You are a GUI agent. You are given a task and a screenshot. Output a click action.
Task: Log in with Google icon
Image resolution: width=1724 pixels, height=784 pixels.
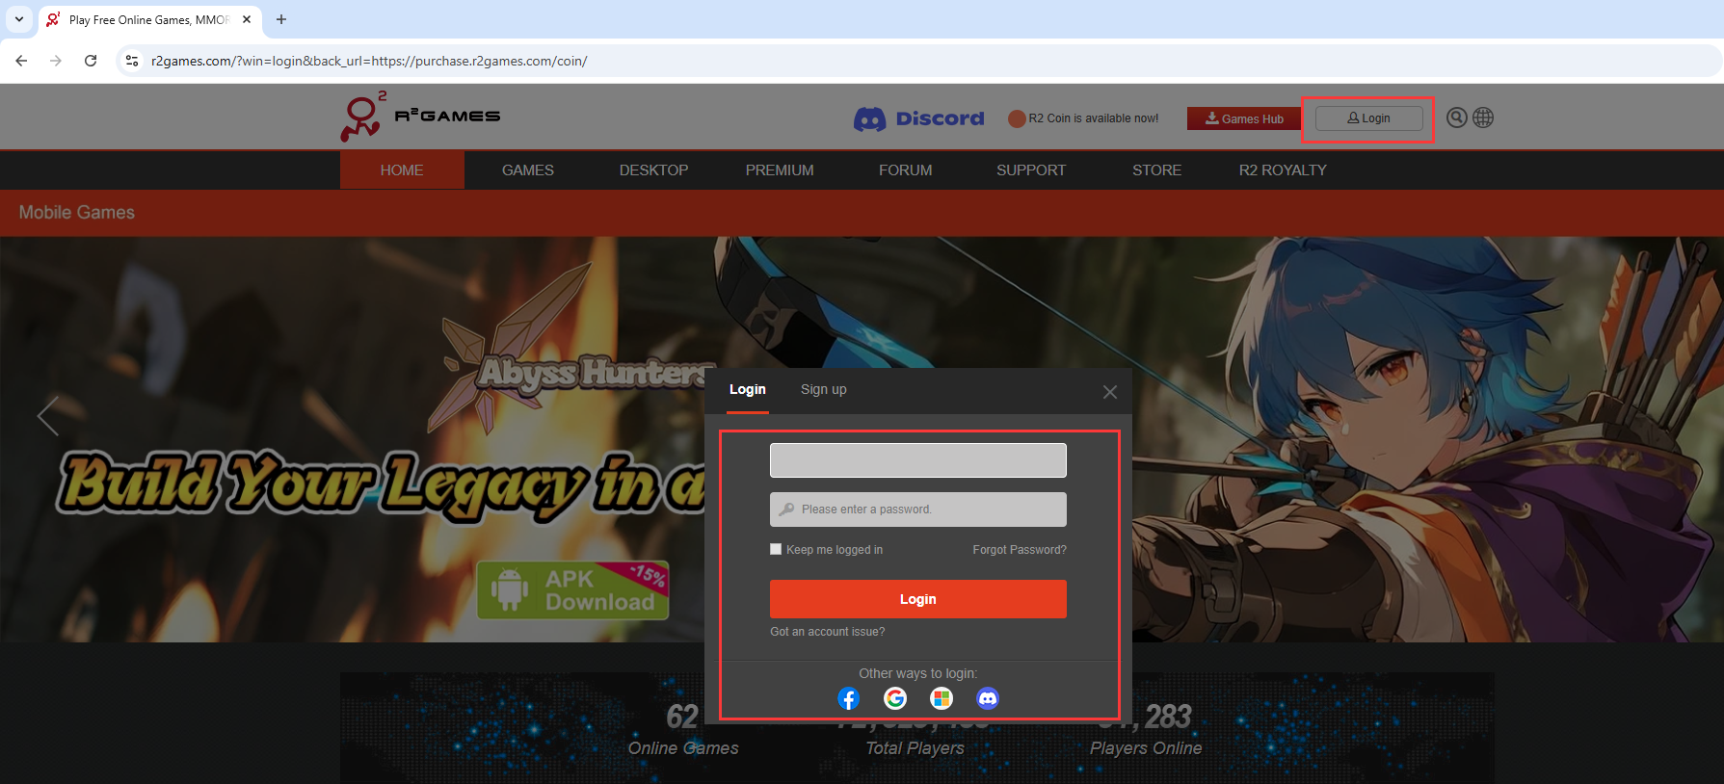click(895, 698)
